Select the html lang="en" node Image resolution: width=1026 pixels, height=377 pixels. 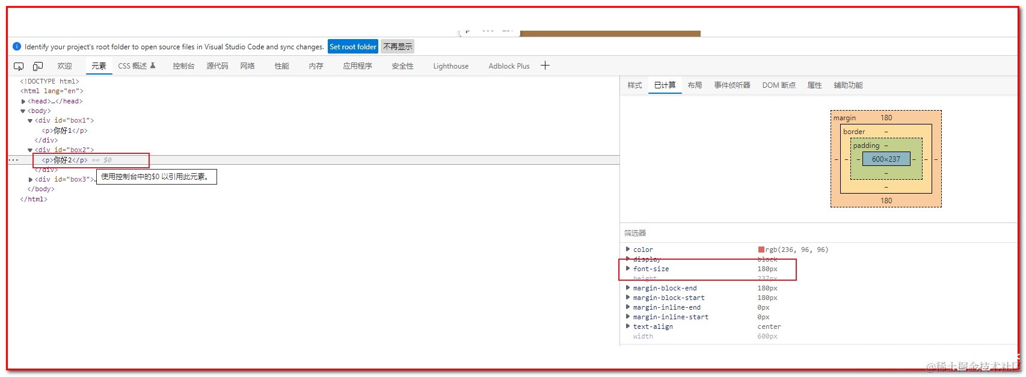tap(52, 91)
